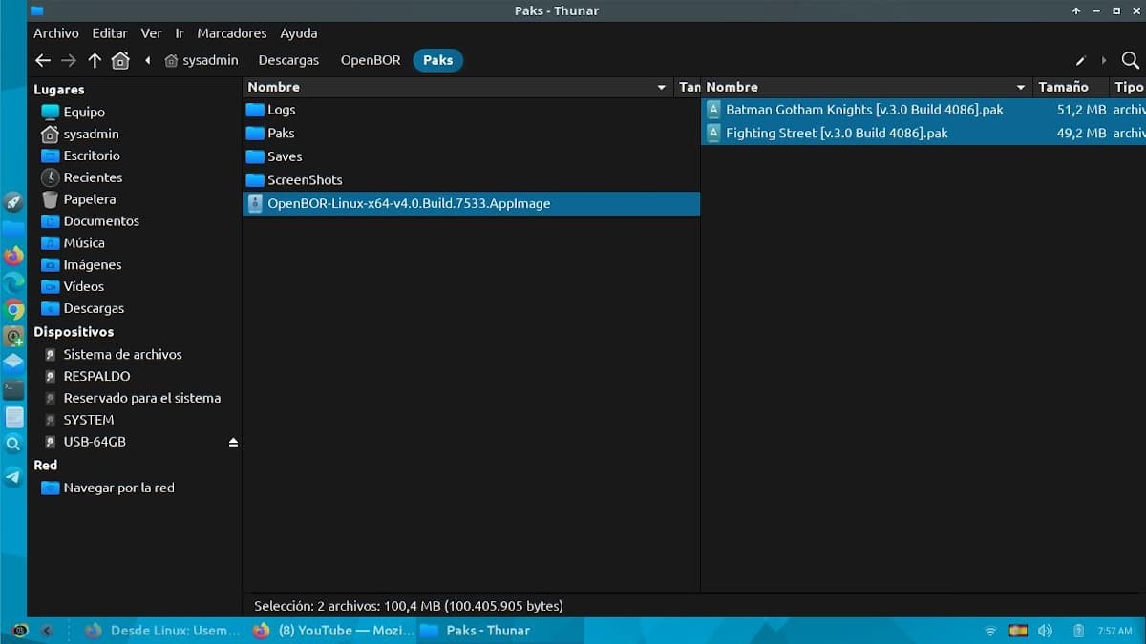Open Google Chrome from the left dock

click(x=13, y=309)
